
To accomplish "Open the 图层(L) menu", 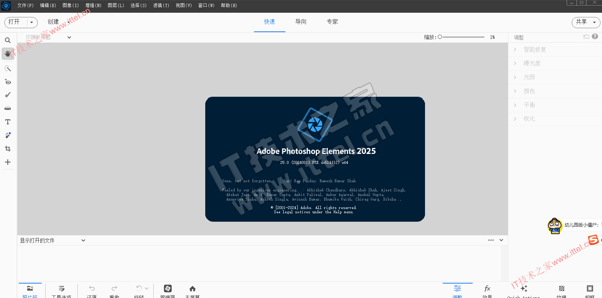I will pos(116,6).
